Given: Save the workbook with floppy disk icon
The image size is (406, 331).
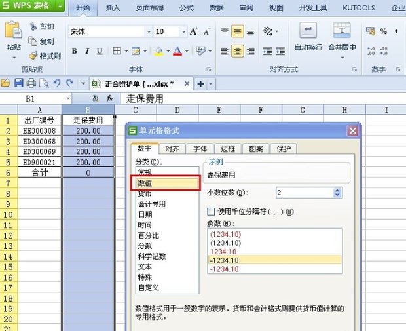Looking at the screenshot, I should (x=18, y=83).
